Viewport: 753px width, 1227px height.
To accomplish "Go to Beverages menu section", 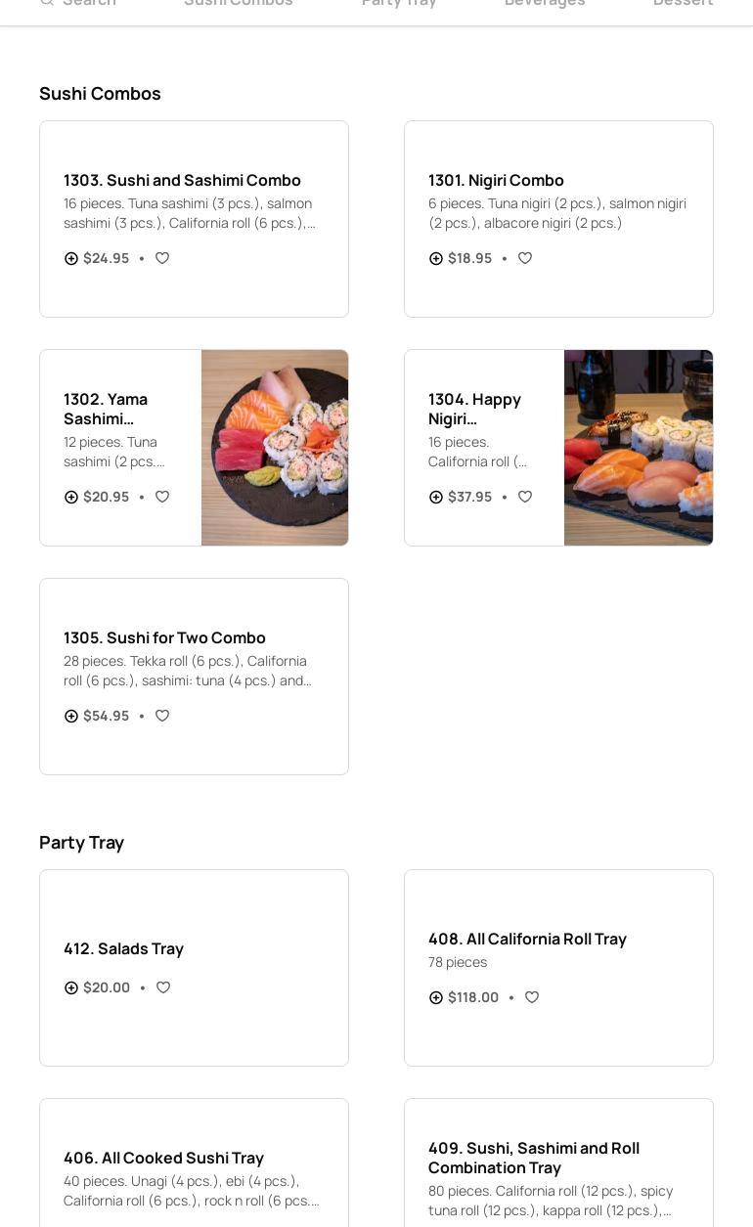I will coord(545,3).
